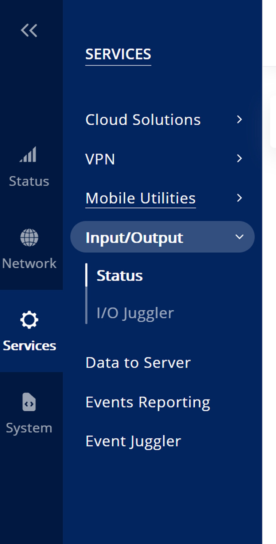Go to Events Reporting

coord(148,402)
